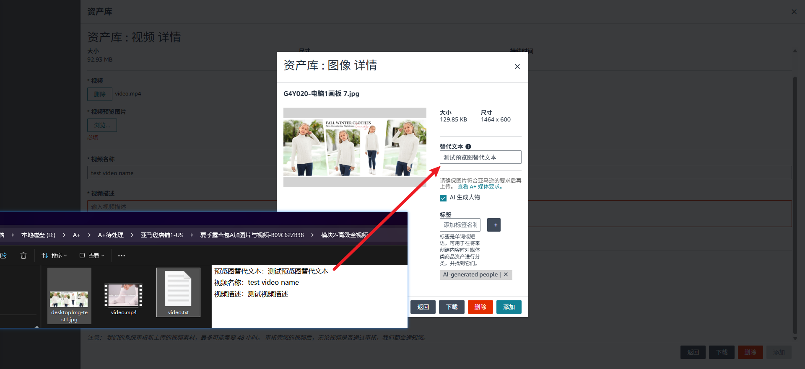805x369 pixels.
Task: Click 视频名称: test video name line in text file
Action: click(257, 282)
